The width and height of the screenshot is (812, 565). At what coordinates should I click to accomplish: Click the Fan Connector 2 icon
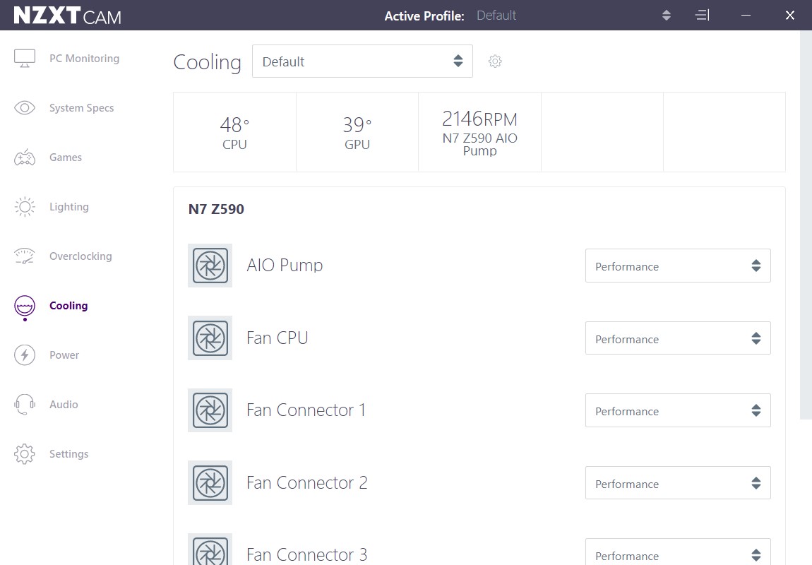[x=210, y=482]
